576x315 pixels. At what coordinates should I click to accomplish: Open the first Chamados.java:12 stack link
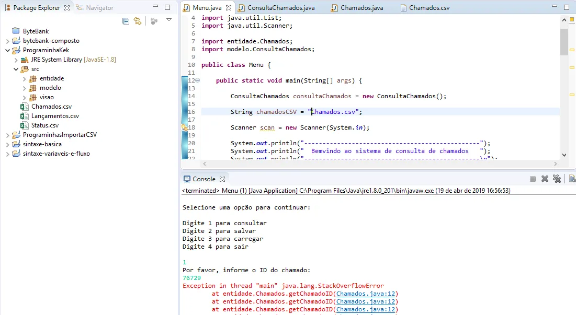tap(366, 294)
